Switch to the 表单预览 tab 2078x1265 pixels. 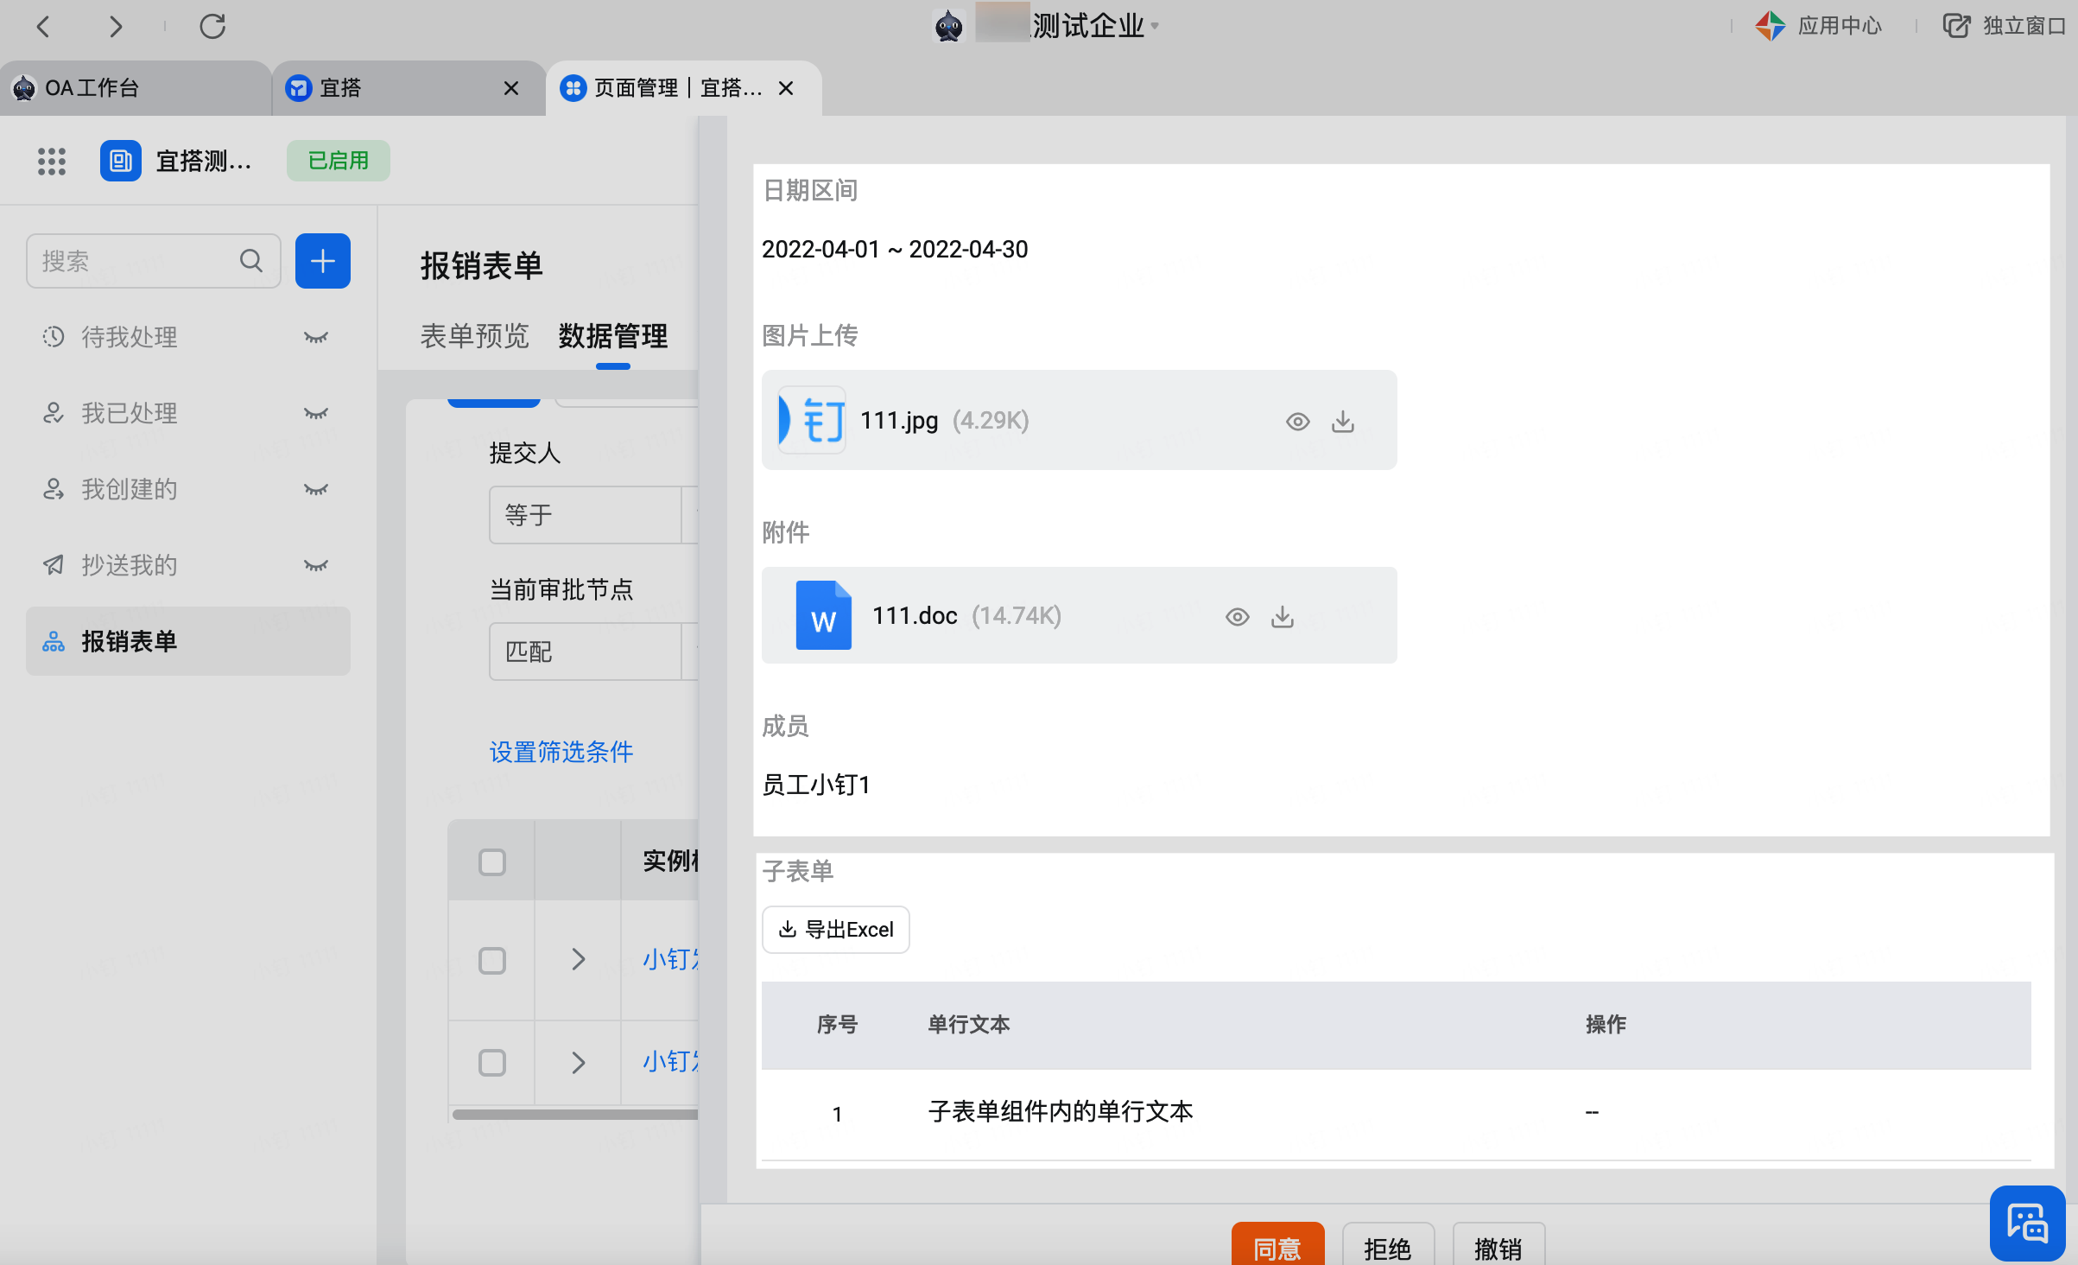pos(474,335)
